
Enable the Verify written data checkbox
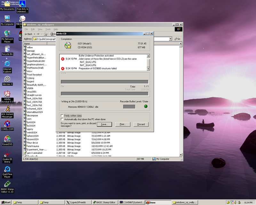[x=62, y=116]
